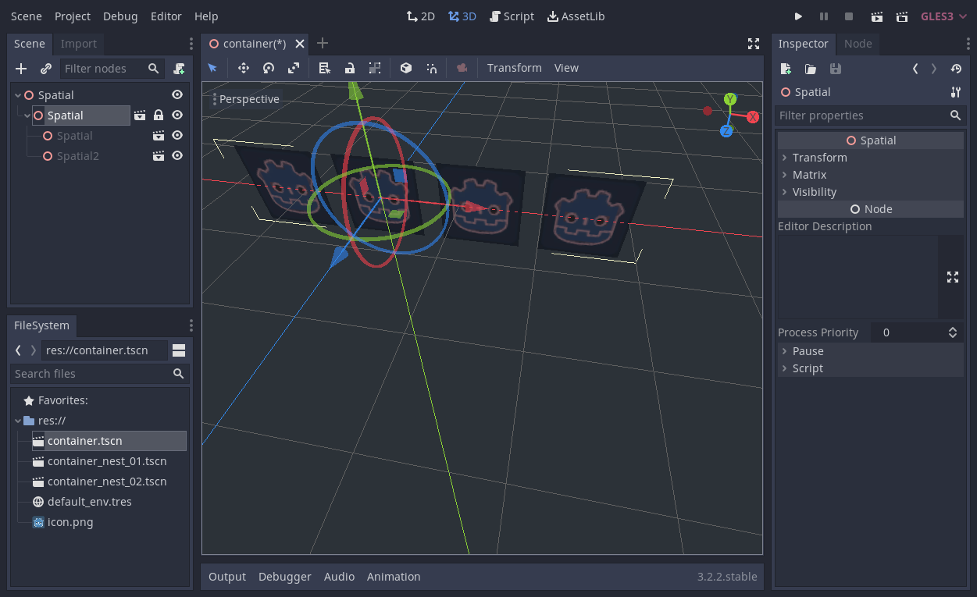Viewport: 977px width, 597px height.
Task: Hide the root Spatial node with its eye toggle
Action: 177,94
